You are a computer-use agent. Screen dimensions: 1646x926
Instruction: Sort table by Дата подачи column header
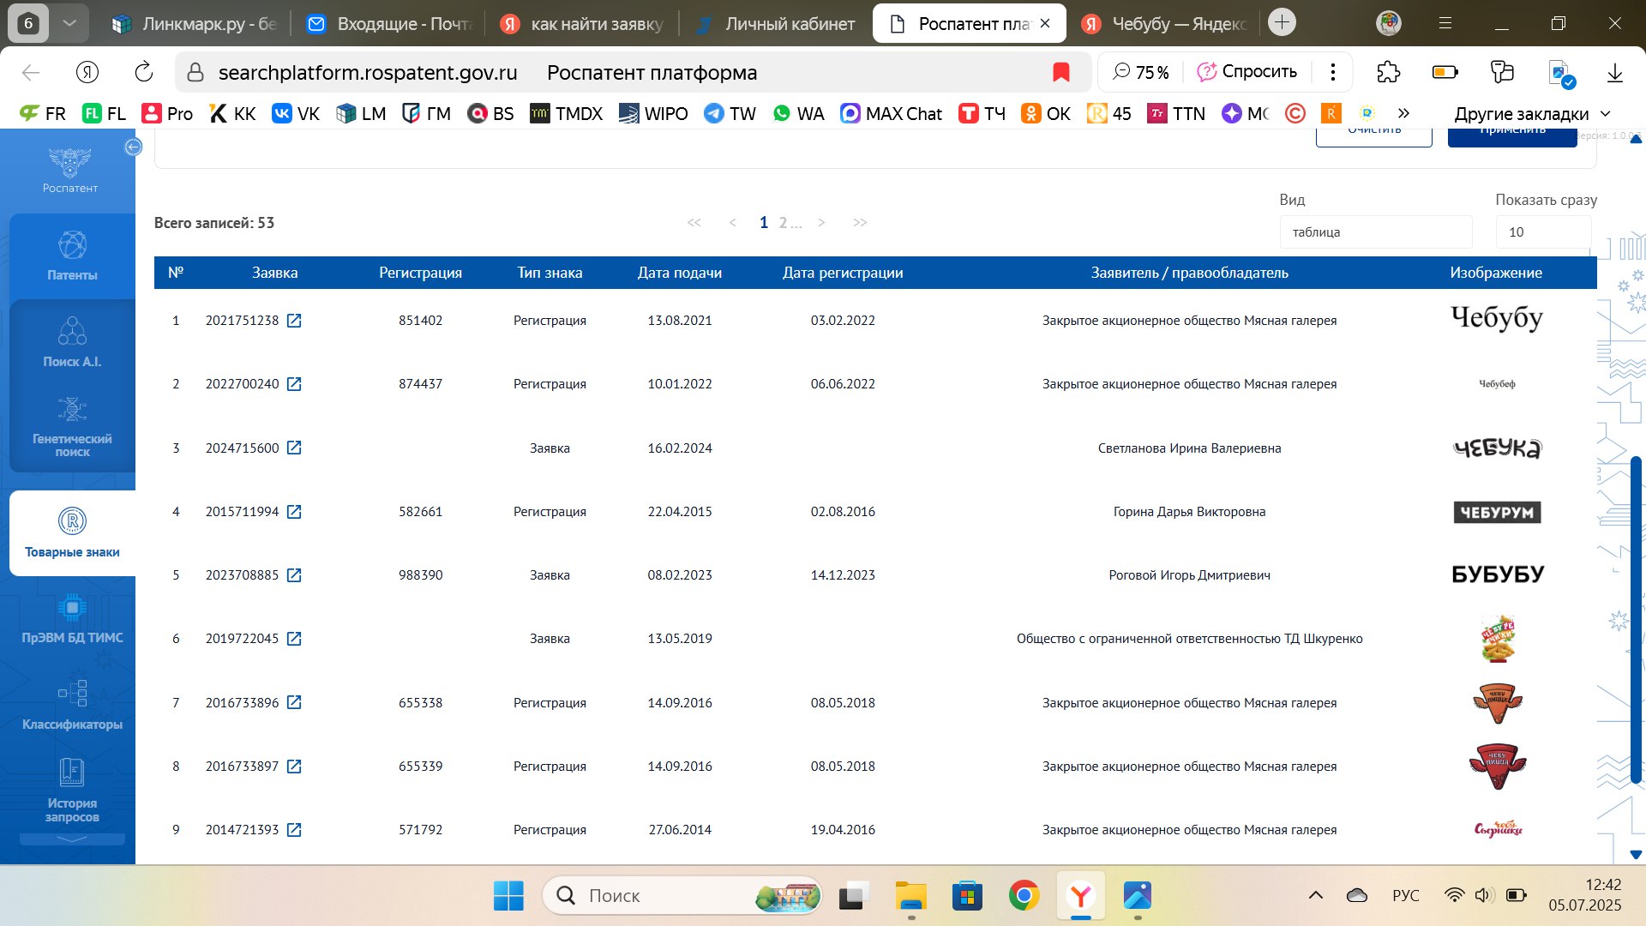coord(680,273)
